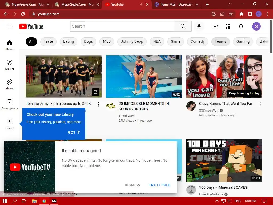
Task: Open the Chrome side panel icon
Action: click(x=250, y=14)
